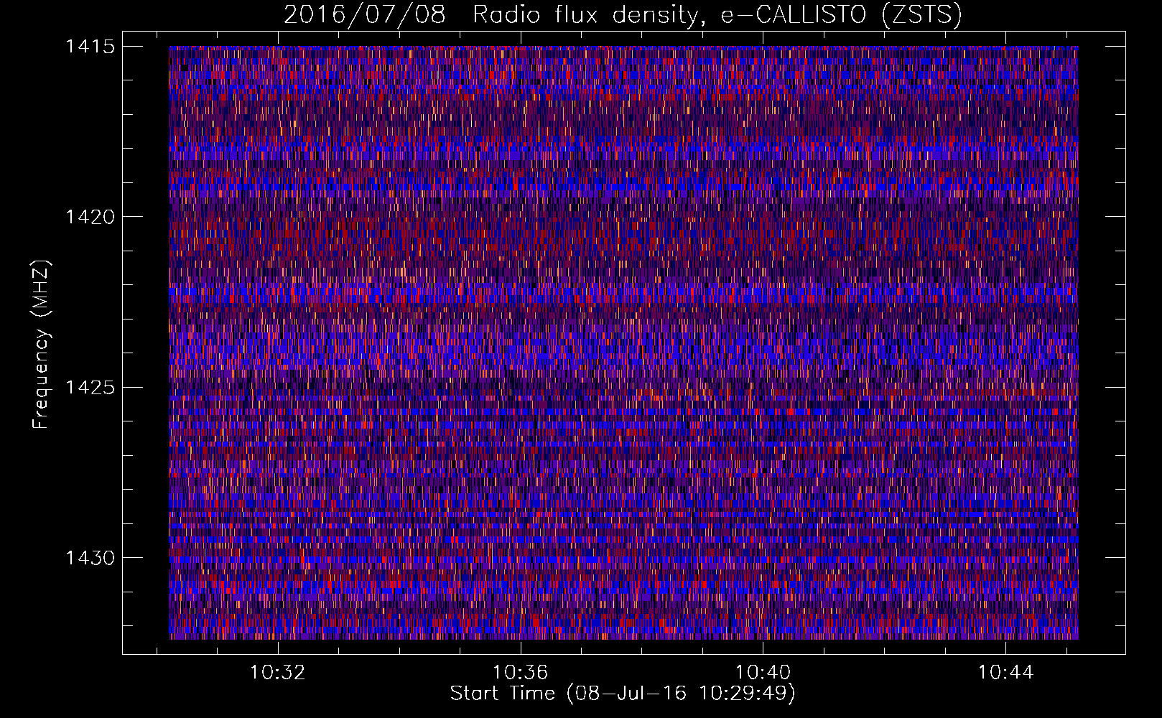Click the '1415' frequency axis label
The image size is (1162, 718).
pyautogui.click(x=90, y=47)
